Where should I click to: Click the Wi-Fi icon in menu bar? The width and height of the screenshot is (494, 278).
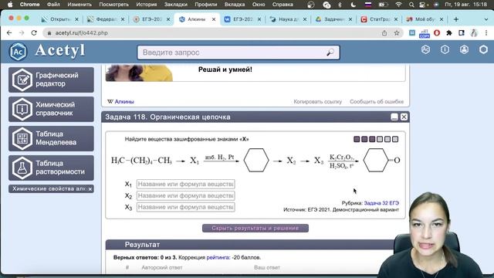(398, 5)
